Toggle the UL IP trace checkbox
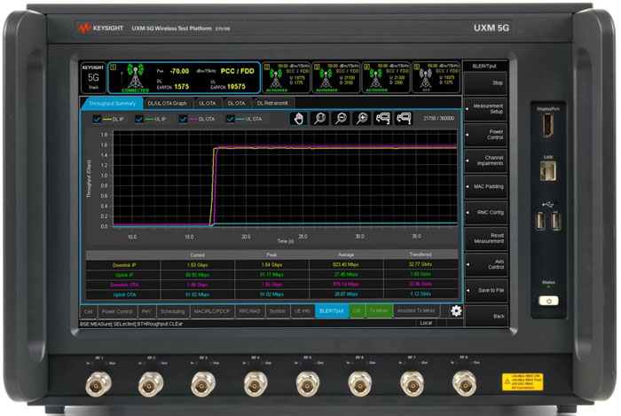Image resolution: width=621 pixels, height=416 pixels. tap(139, 118)
